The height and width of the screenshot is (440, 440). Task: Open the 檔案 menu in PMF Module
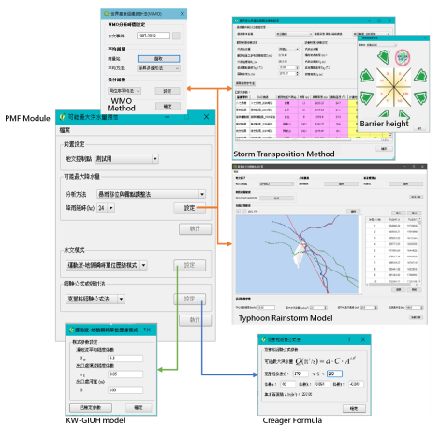tap(65, 130)
